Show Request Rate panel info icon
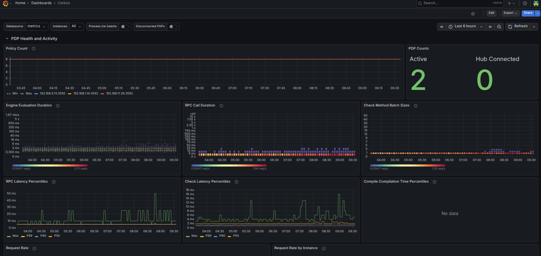This screenshot has height=256, width=541. (34, 248)
